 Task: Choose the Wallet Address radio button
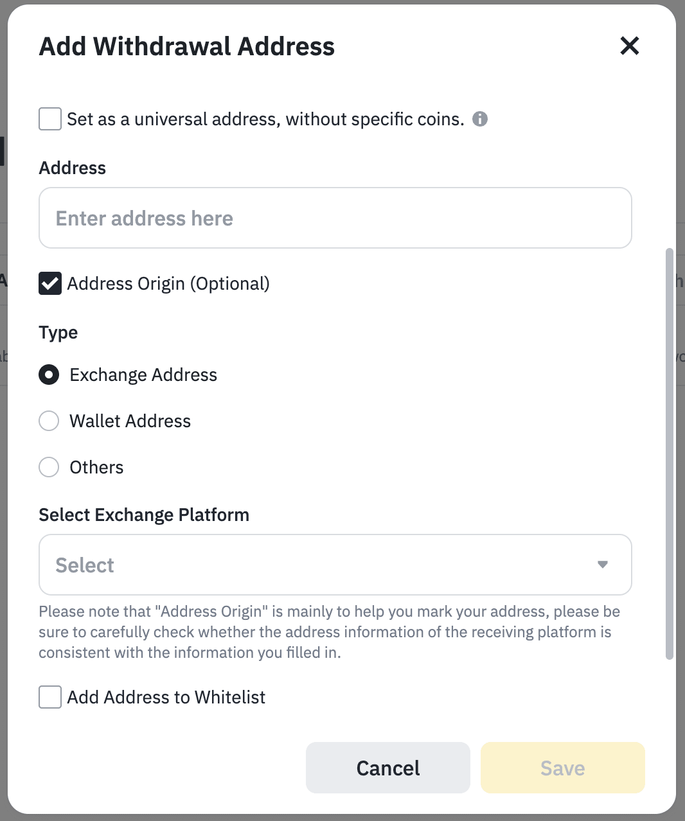49,421
